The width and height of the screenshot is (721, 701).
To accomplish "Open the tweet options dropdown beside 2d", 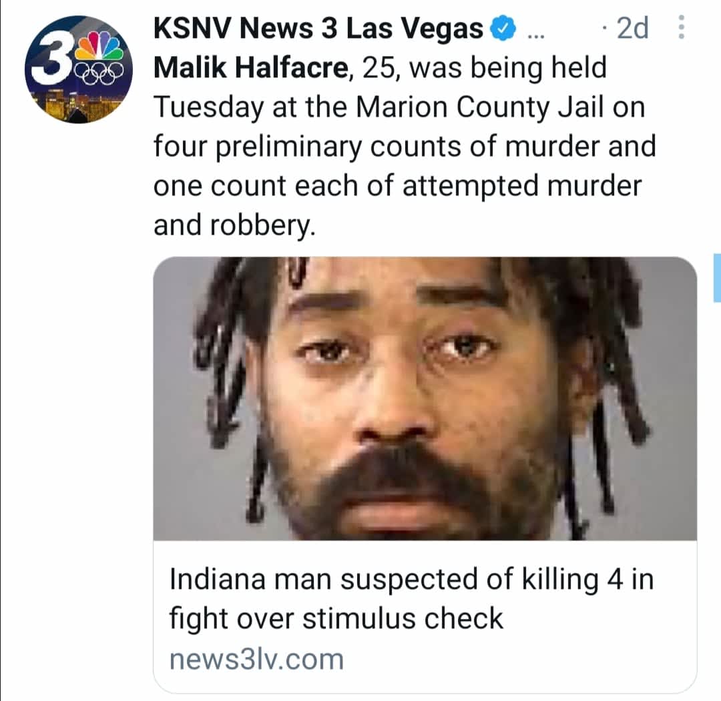I will pyautogui.click(x=682, y=27).
